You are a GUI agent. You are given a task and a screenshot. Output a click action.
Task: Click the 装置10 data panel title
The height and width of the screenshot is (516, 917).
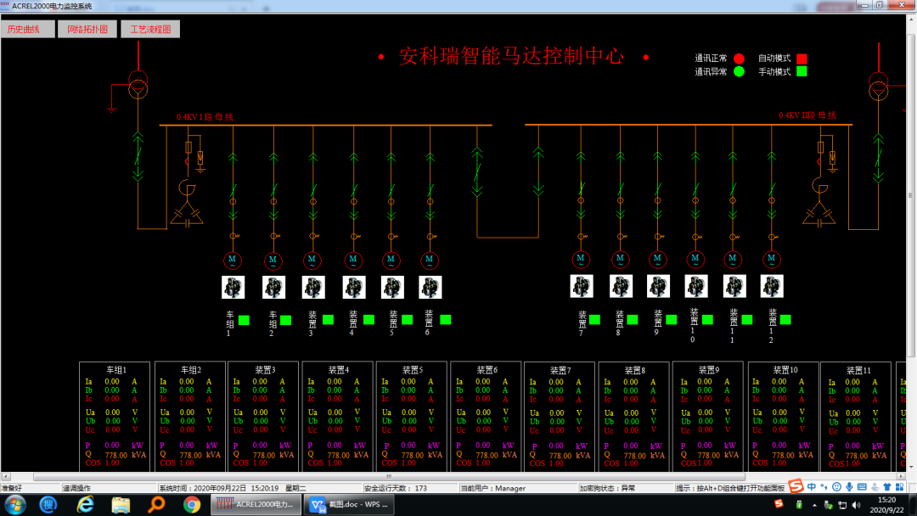coord(785,370)
